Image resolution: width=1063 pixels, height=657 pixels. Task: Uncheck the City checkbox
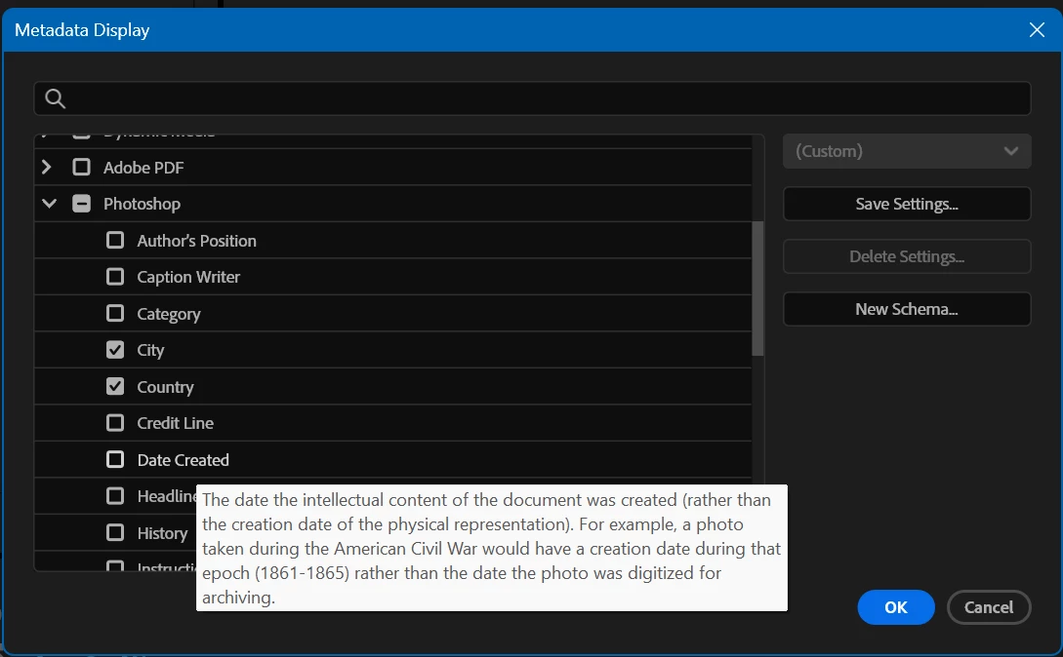[x=115, y=350]
